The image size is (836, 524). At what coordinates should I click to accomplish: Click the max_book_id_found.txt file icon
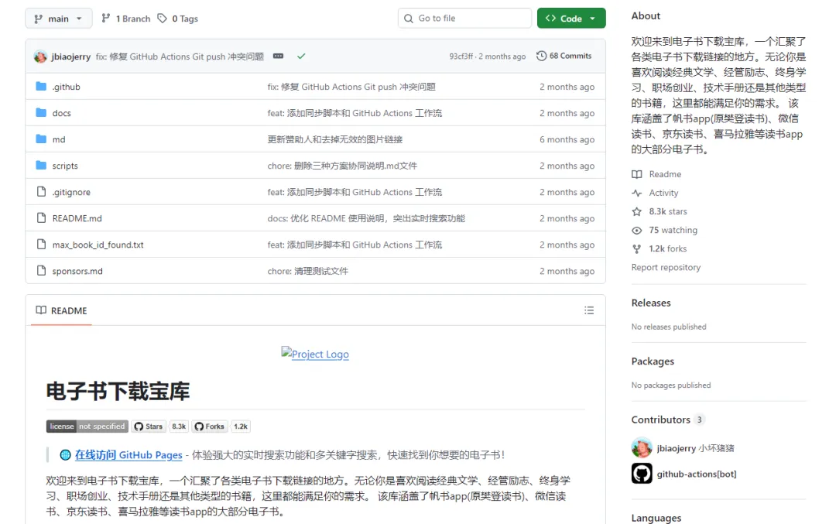[x=41, y=244]
